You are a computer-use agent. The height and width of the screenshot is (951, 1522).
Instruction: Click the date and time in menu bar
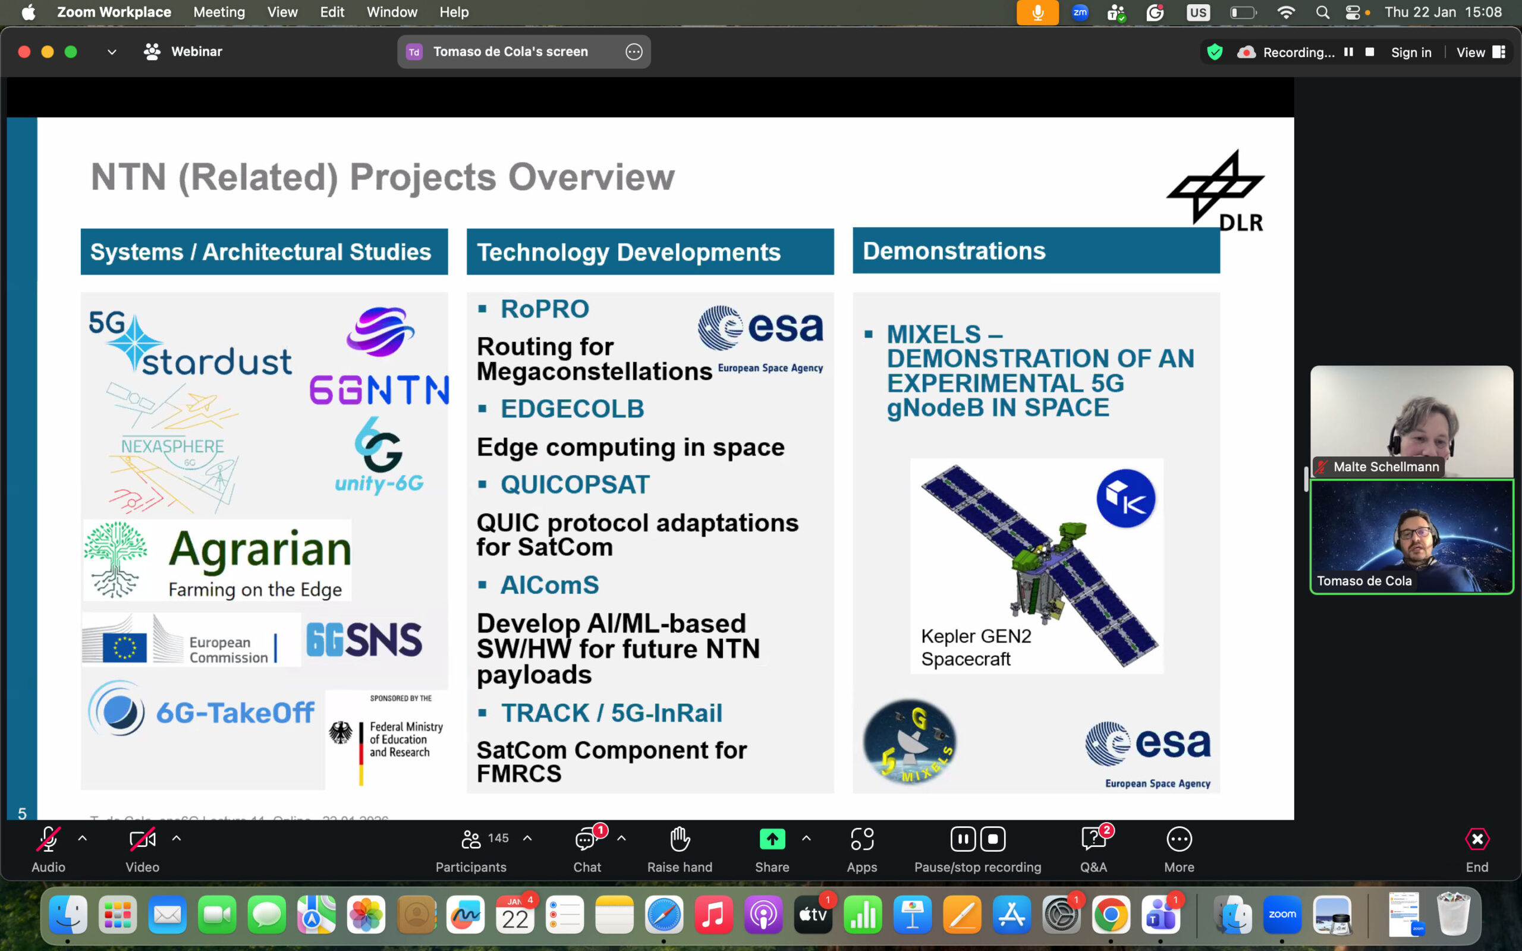click(1443, 12)
